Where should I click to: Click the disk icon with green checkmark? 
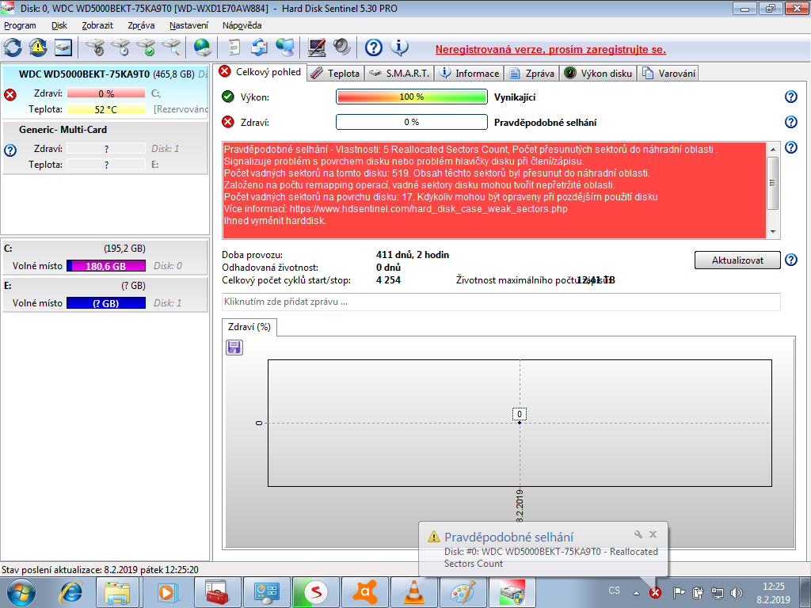click(x=146, y=47)
